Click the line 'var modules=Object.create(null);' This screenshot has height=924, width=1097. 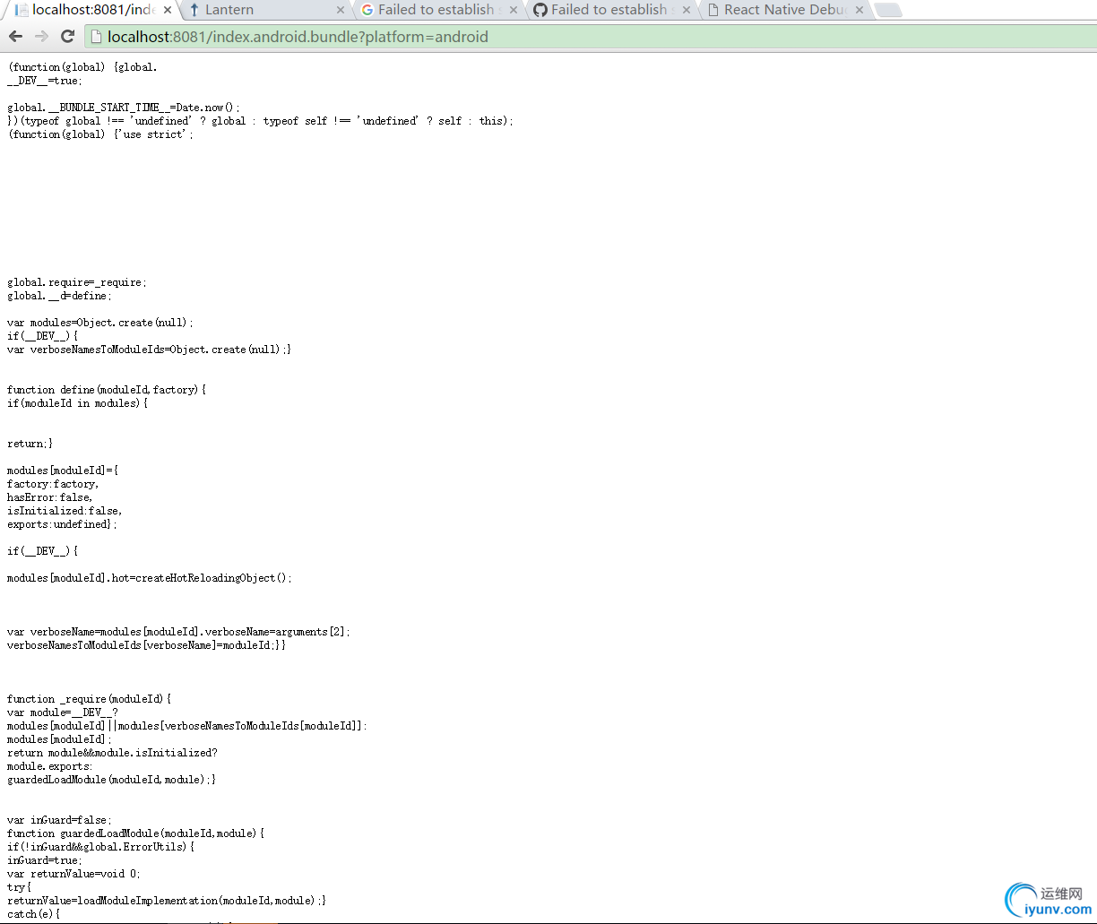(x=100, y=323)
